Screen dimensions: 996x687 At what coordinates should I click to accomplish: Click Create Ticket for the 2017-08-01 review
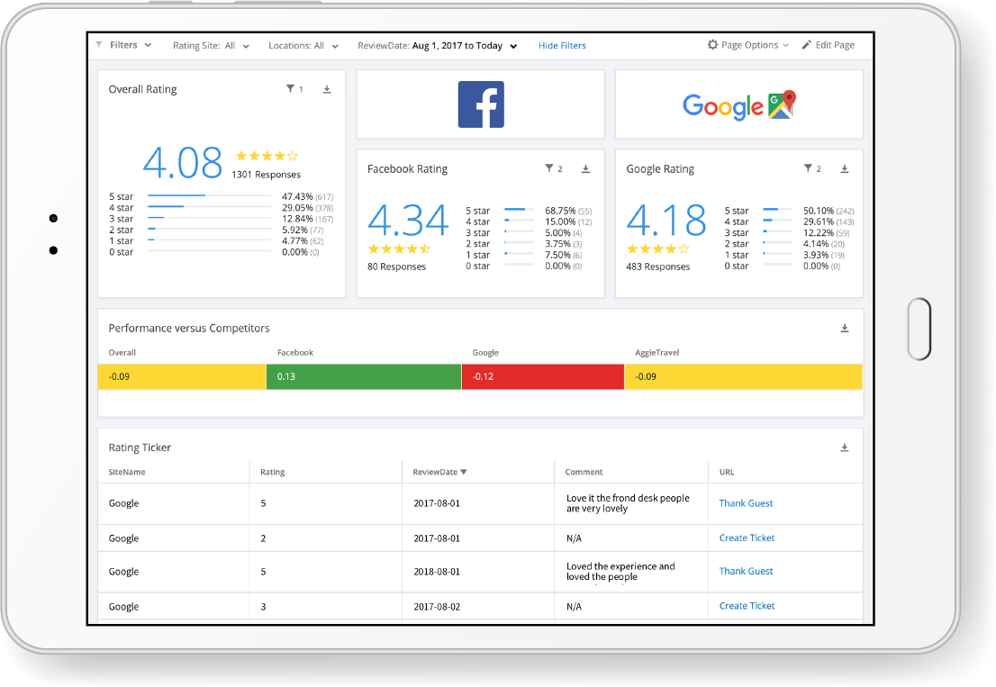pos(747,538)
